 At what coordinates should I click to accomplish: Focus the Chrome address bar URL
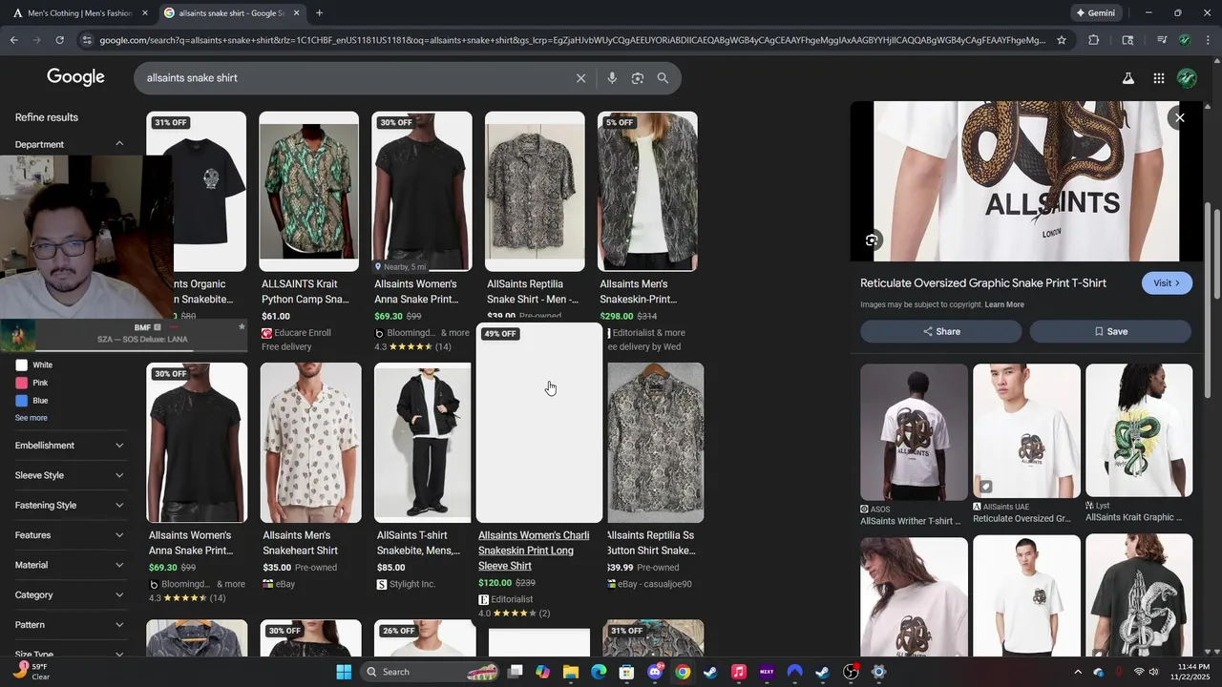[571, 40]
